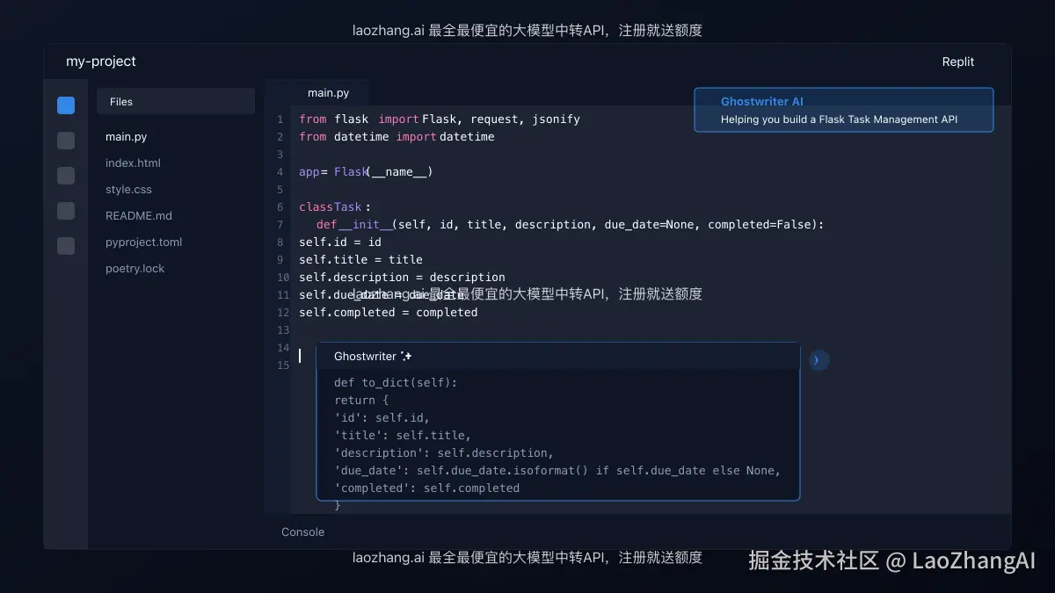
Task: Select the blue active sidebar icon
Action: pos(66,105)
